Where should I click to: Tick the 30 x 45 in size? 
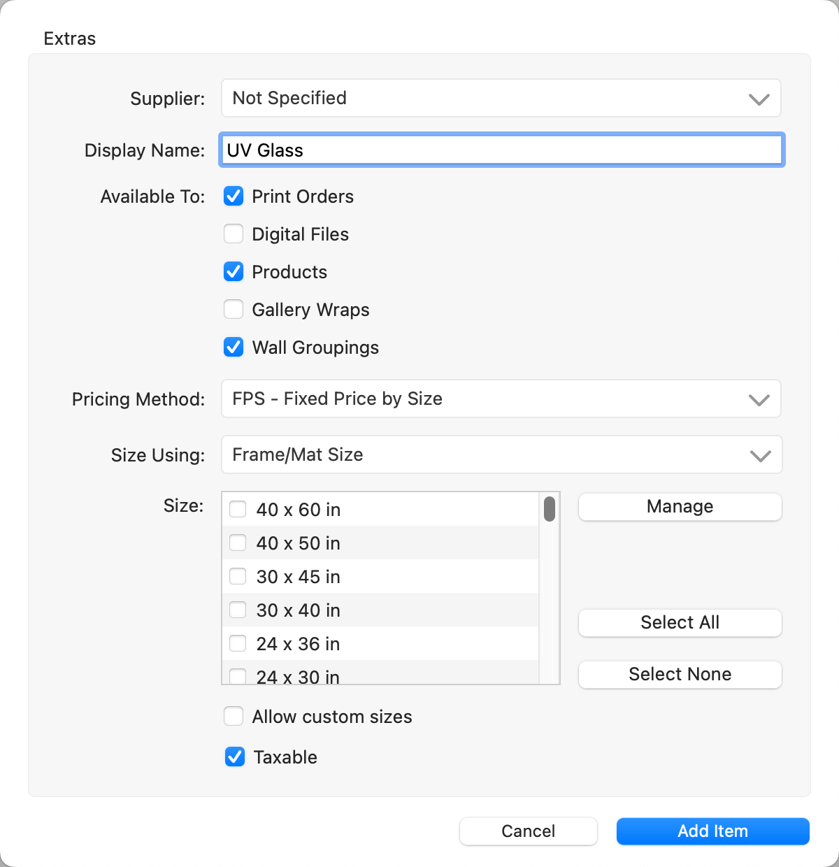coord(238,577)
